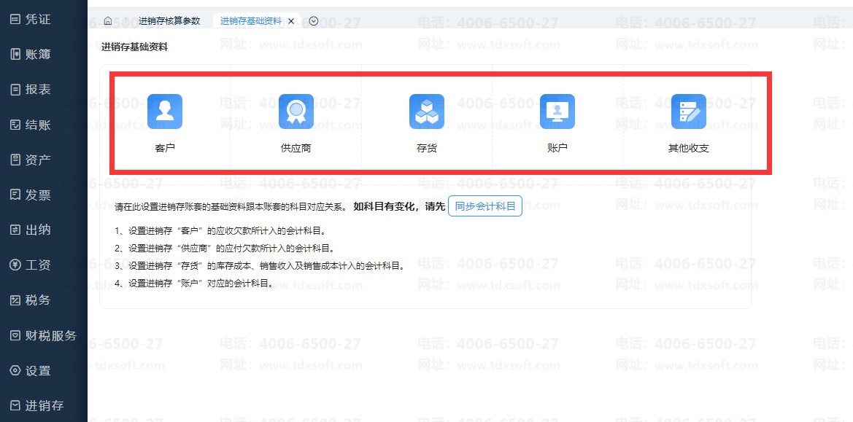This screenshot has height=422, width=853.
Task: Close the 进销存基础资料 tab
Action: 291,21
